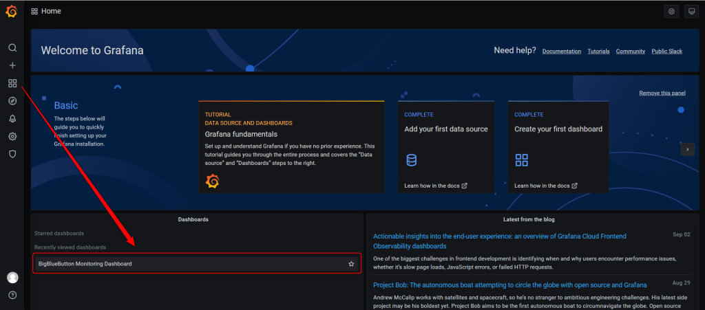Open Learn how in the docs for dashboard
705x310 pixels.
point(546,186)
